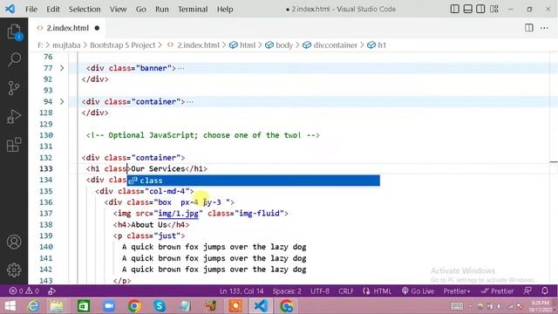This screenshot has height=314, width=558.
Task: Click the body breadcrumb
Action: point(284,45)
